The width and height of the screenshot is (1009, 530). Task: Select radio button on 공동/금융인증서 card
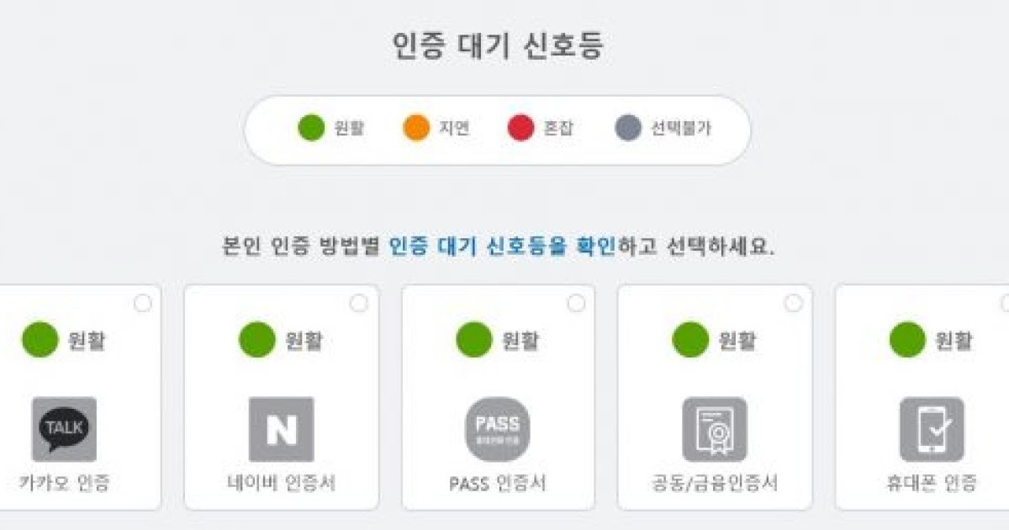[793, 304]
